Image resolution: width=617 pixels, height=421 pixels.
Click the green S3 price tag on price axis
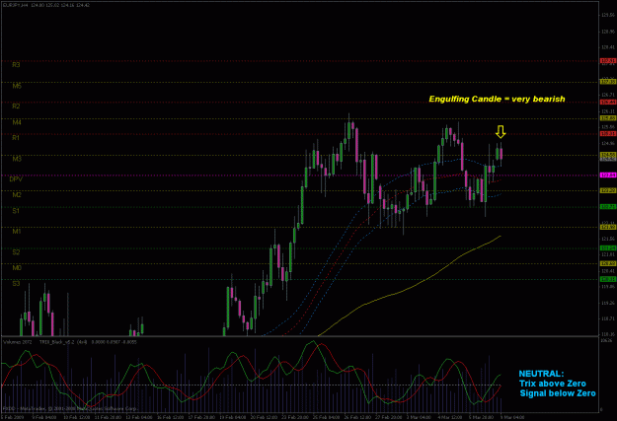click(x=608, y=279)
